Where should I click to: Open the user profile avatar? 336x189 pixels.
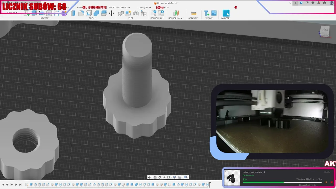pyautogui.click(x=332, y=3)
